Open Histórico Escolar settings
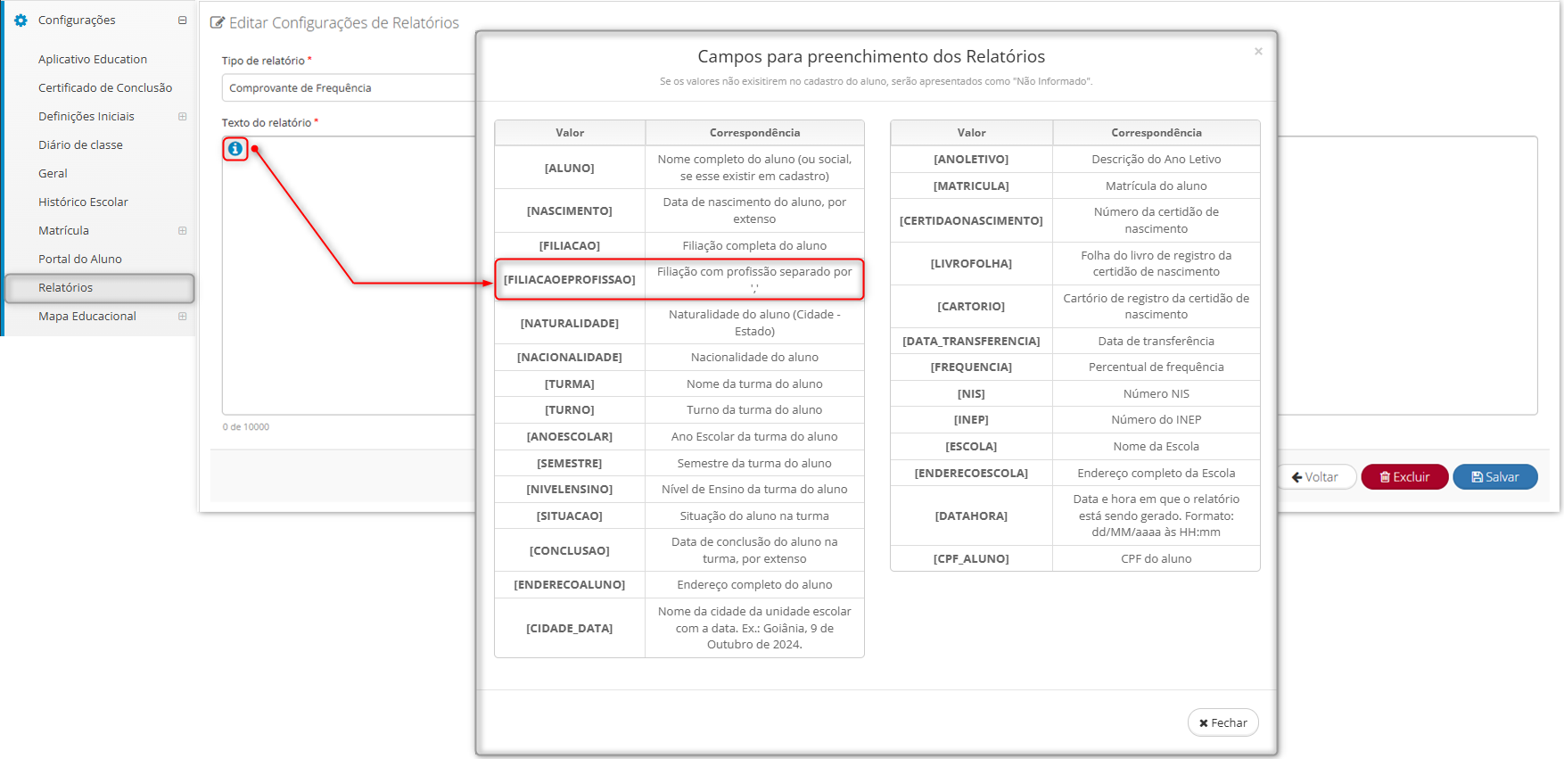This screenshot has height=759, width=1564. (x=83, y=202)
